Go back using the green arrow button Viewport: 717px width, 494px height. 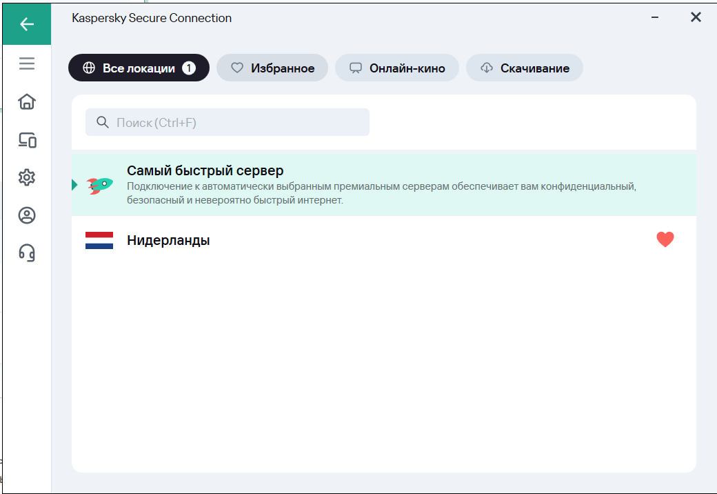[26, 23]
